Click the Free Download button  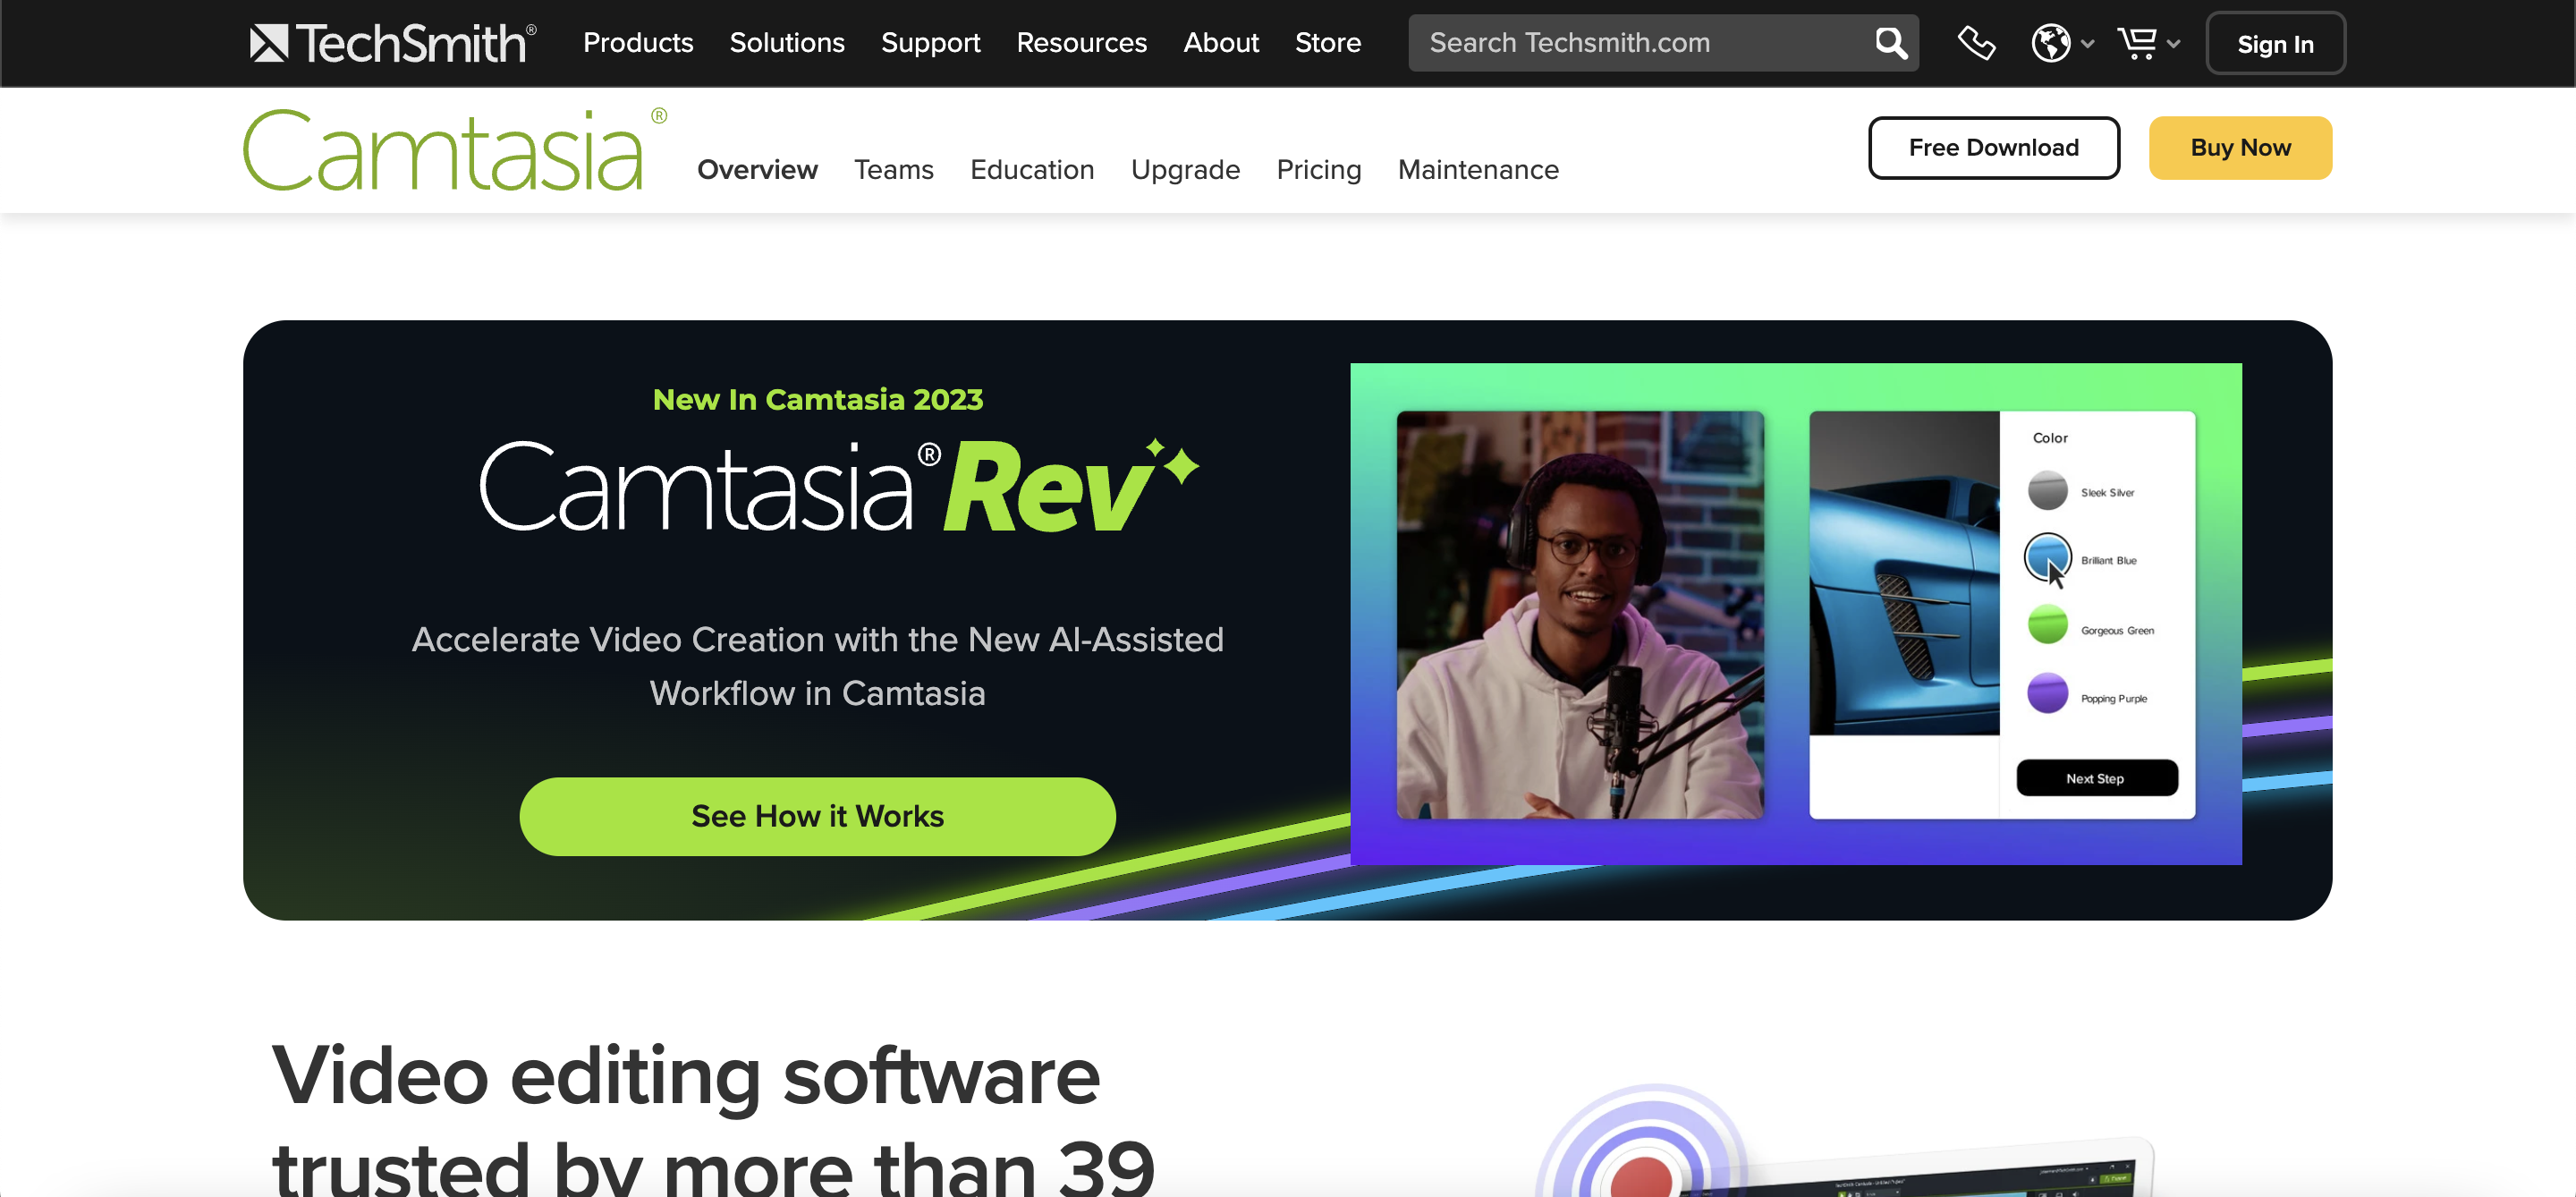[1993, 148]
